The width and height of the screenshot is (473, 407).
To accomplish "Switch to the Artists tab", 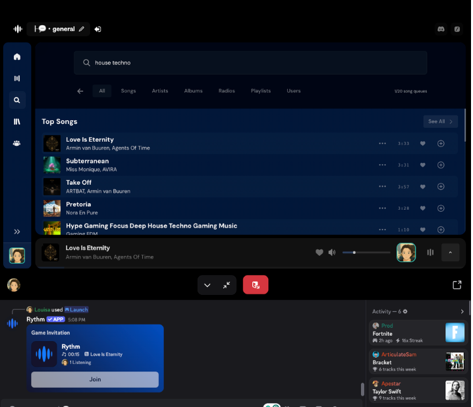I will [x=160, y=90].
